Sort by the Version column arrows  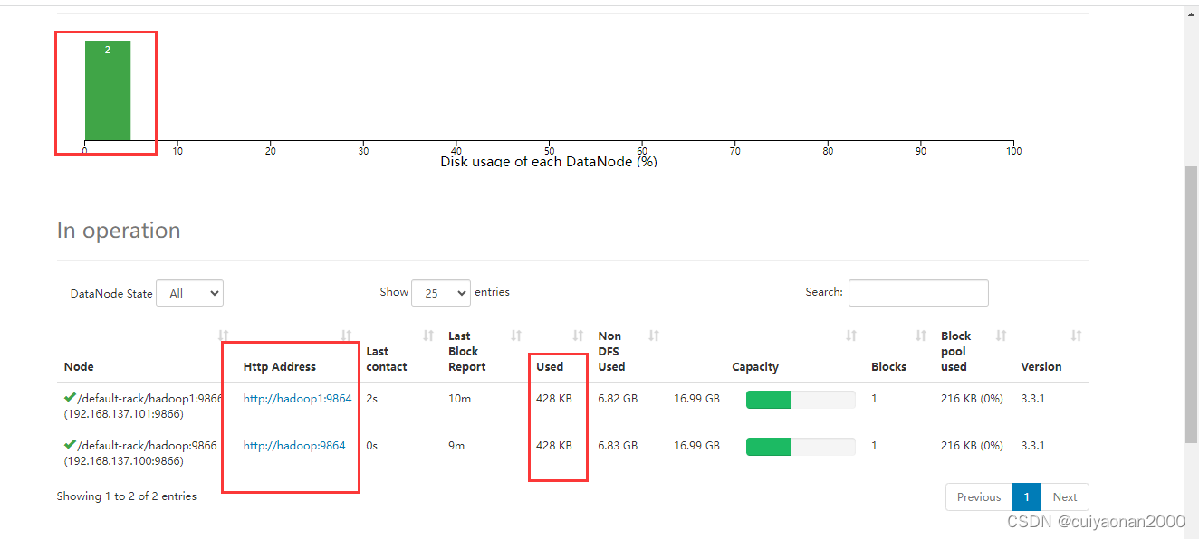1076,336
